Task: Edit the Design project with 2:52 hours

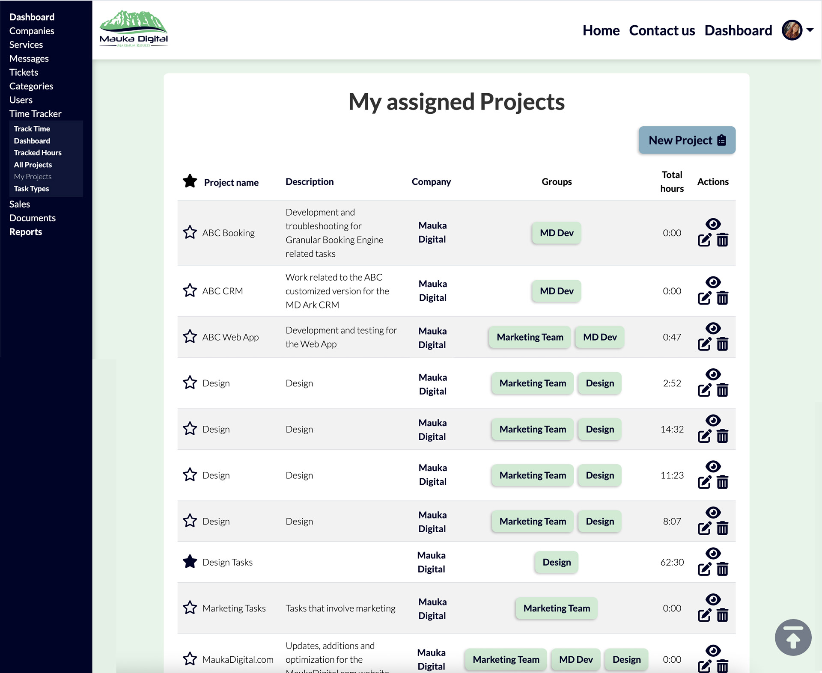Action: pos(704,390)
